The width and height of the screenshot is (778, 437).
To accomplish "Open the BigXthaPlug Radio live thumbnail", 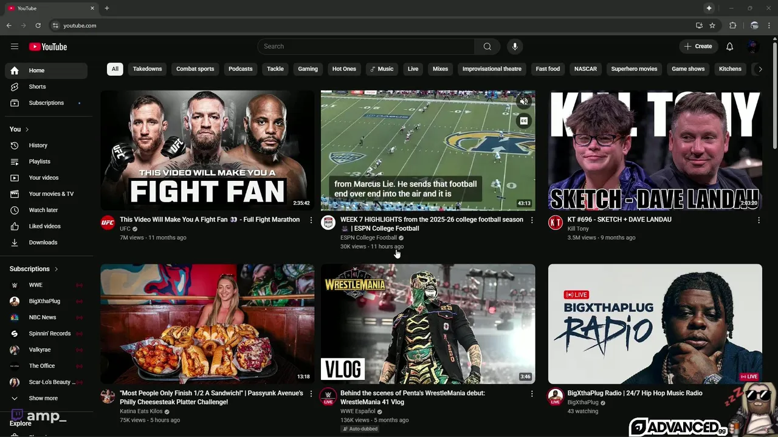I will pyautogui.click(x=655, y=324).
